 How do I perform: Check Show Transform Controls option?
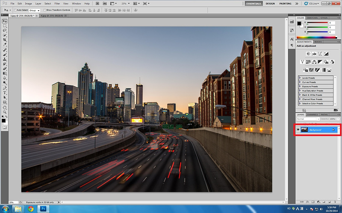(x=44, y=10)
